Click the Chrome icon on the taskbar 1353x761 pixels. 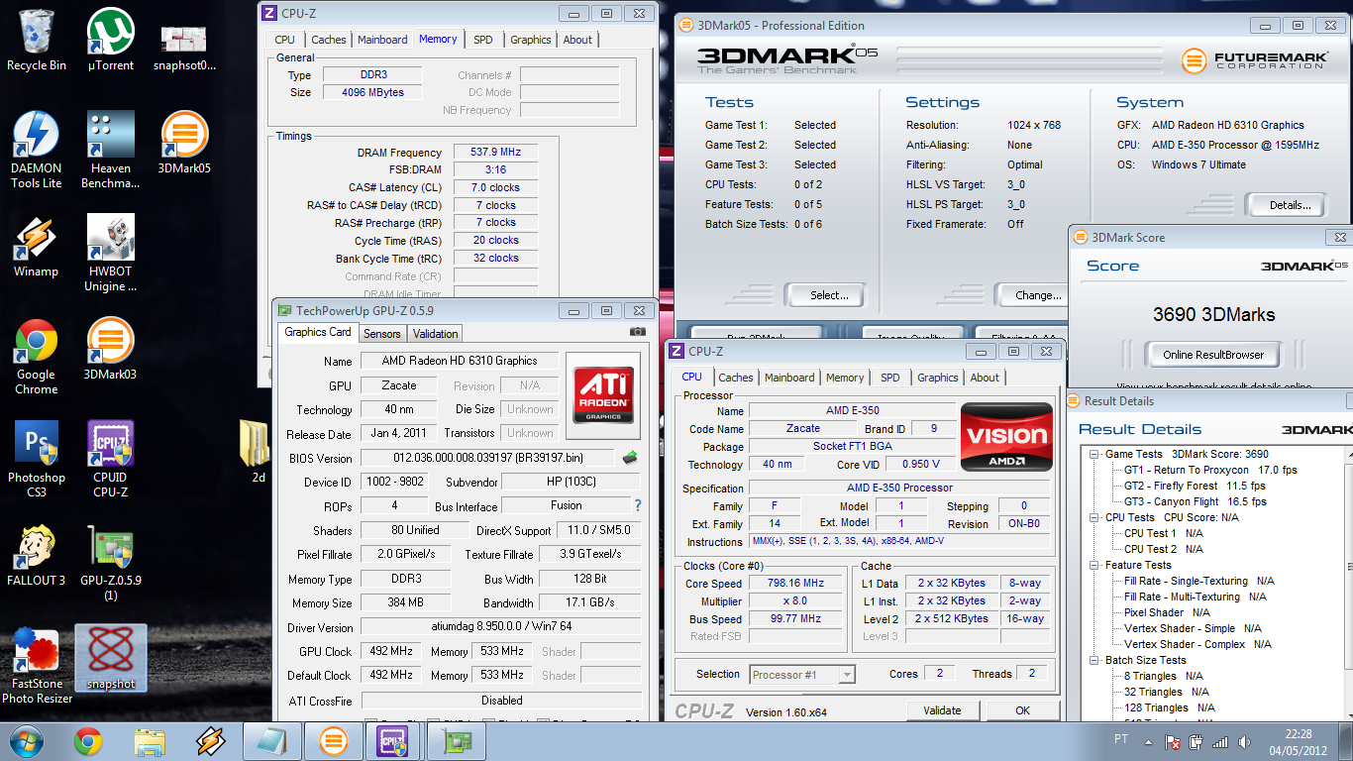click(x=88, y=741)
